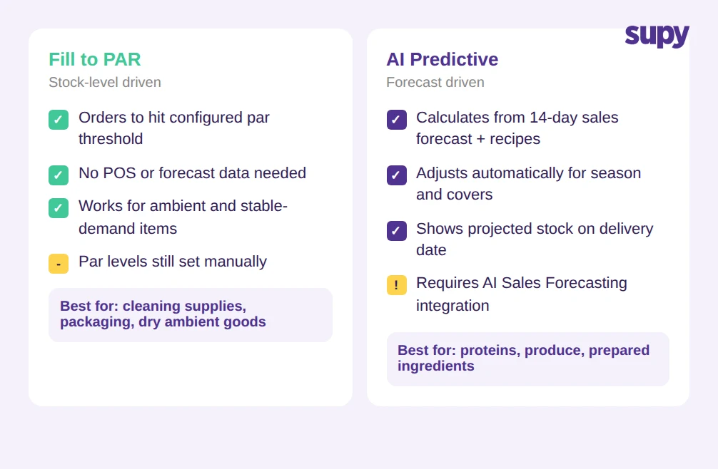Click 'Best for: cleaning supplies' box
This screenshot has height=469, width=718.
191,315
